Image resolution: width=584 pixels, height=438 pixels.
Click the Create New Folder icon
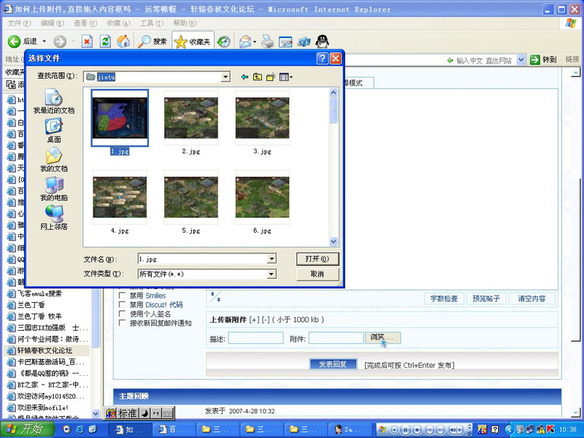click(270, 77)
